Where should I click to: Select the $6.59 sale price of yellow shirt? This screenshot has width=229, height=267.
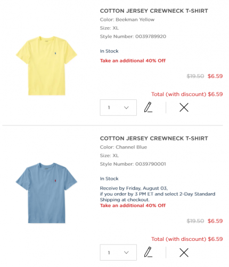(215, 76)
